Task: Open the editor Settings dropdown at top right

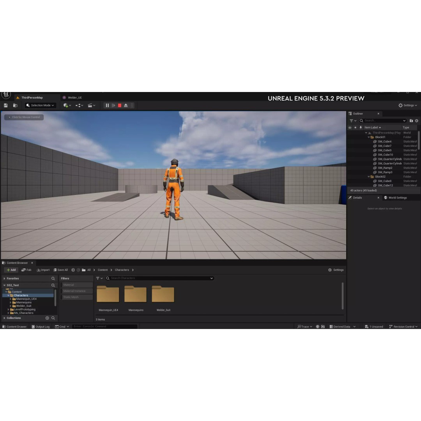Action: pyautogui.click(x=408, y=106)
